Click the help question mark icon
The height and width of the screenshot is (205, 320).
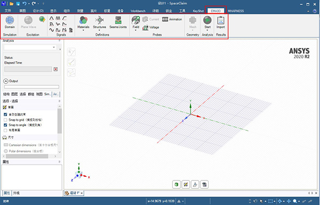315,11
